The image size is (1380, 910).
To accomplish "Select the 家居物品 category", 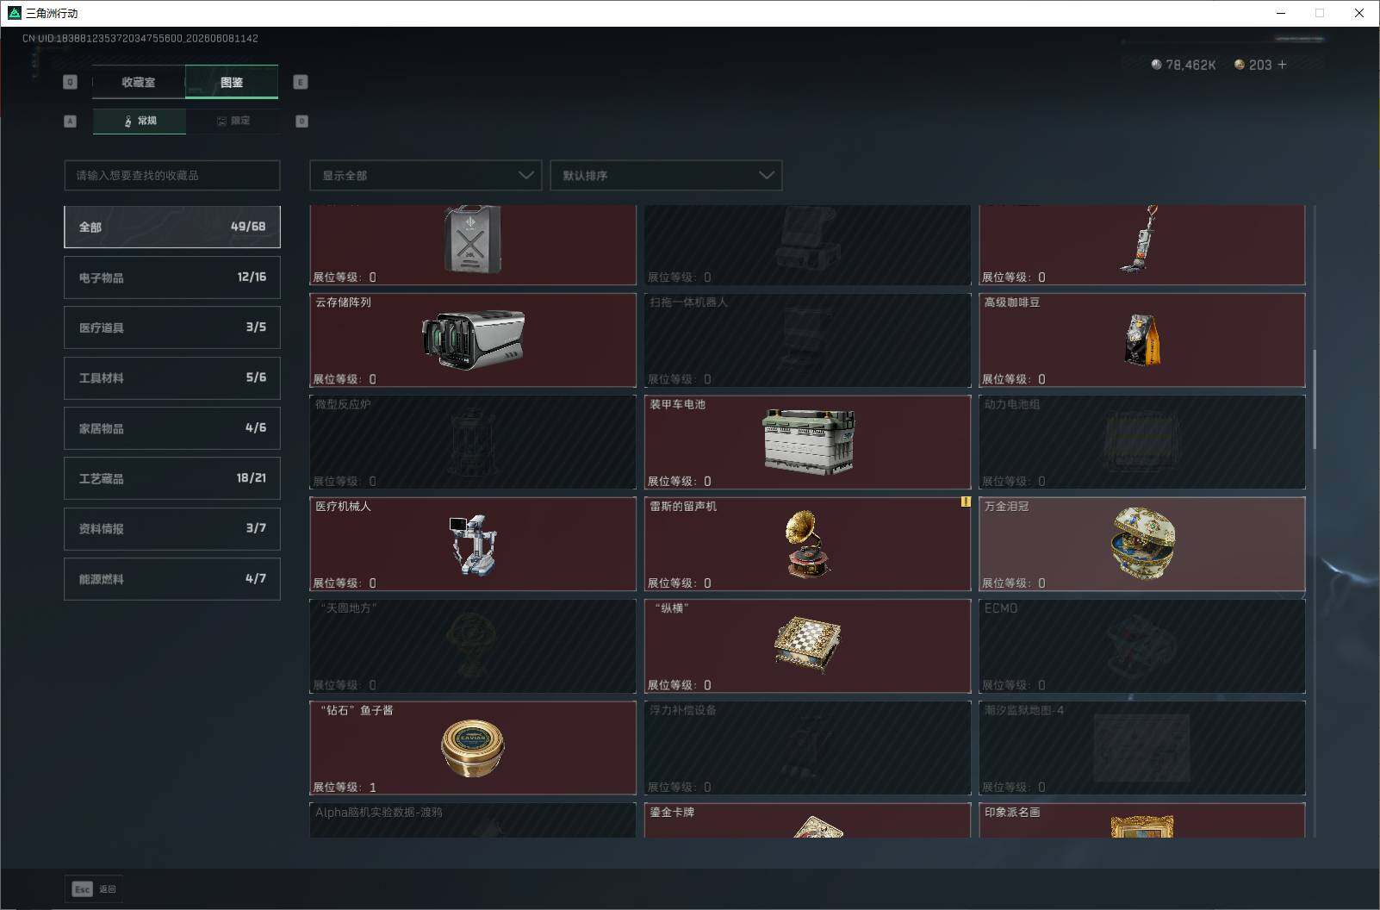I will (172, 428).
